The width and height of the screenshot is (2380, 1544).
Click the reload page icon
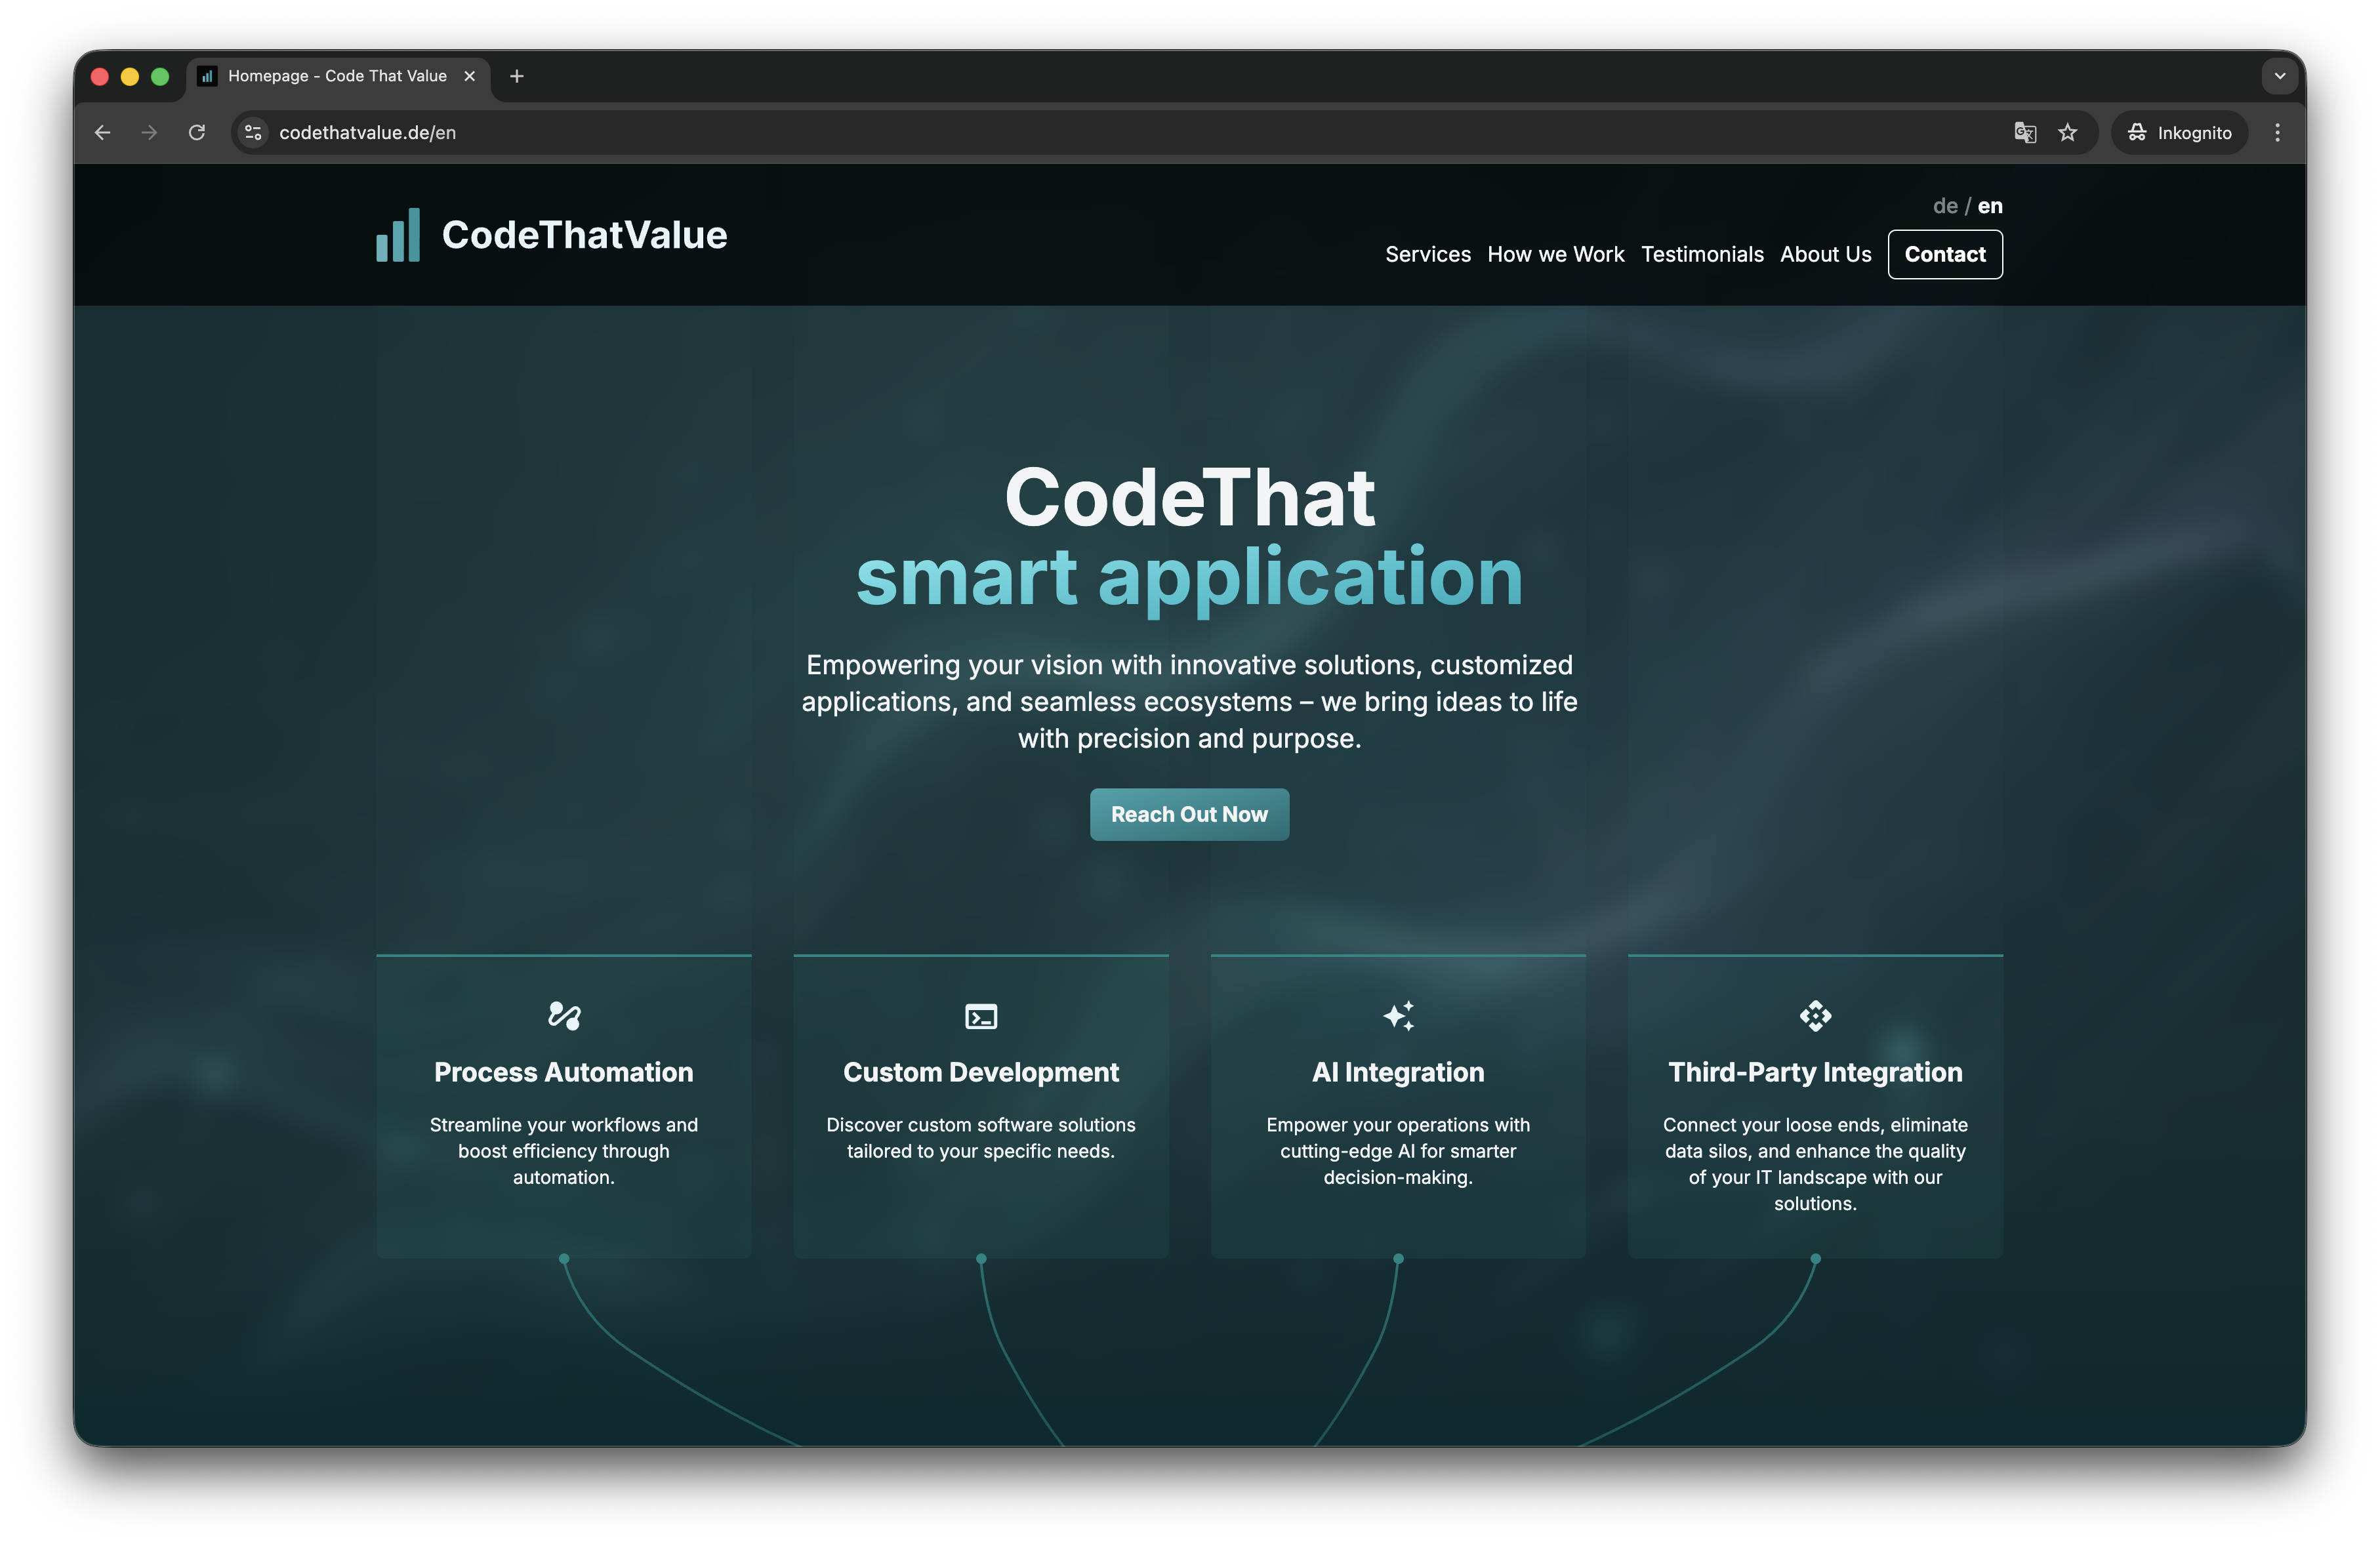pos(196,132)
